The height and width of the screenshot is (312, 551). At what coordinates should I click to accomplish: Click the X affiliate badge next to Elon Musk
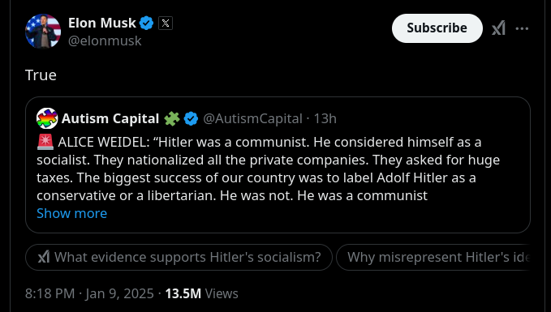coord(166,24)
